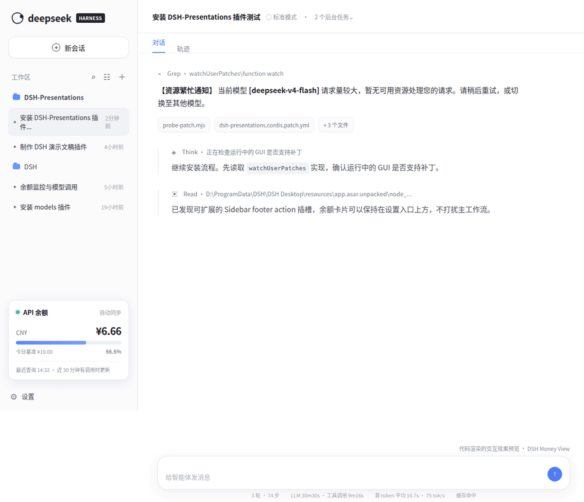Click the deepseek logo icon
Image resolution: width=584 pixels, height=502 pixels.
pyautogui.click(x=18, y=18)
